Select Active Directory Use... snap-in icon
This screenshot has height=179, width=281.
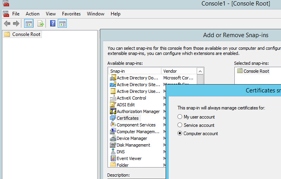coord(113,91)
